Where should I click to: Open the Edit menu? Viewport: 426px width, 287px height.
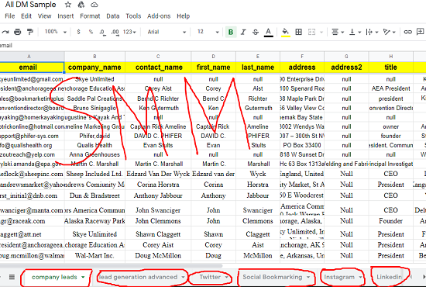26,16
